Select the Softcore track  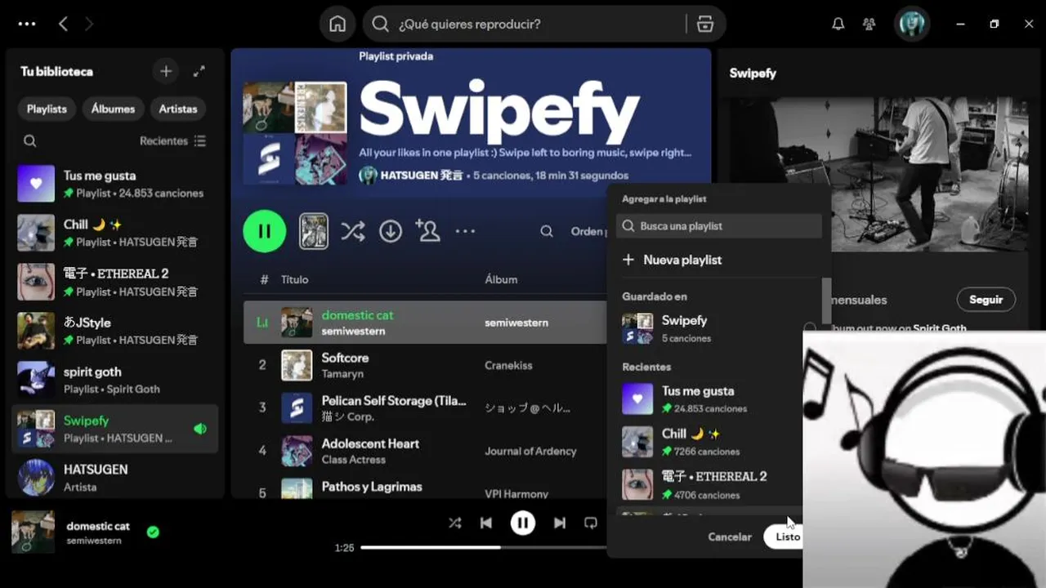coord(345,358)
